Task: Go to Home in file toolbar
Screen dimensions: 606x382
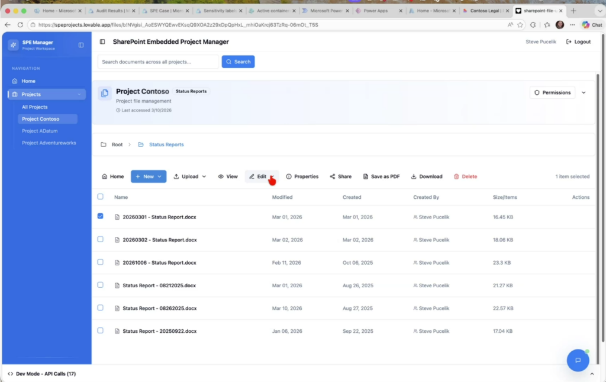Action: [112, 176]
